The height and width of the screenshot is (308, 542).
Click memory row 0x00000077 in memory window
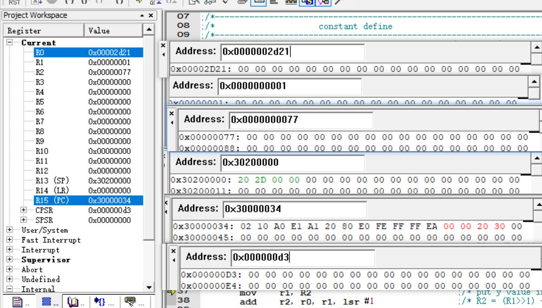point(353,137)
